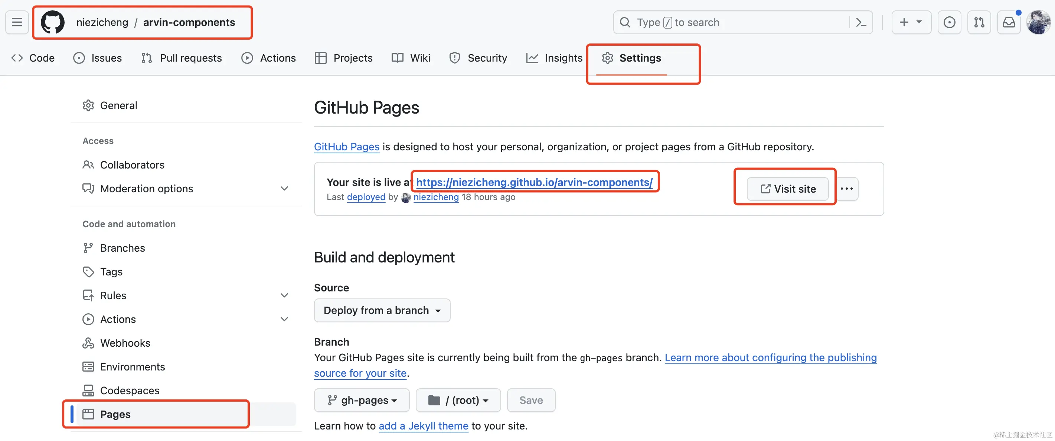Screen dimensions: 1055x441
Task: Click the GitHub Octocat logo
Action: pyautogui.click(x=52, y=22)
